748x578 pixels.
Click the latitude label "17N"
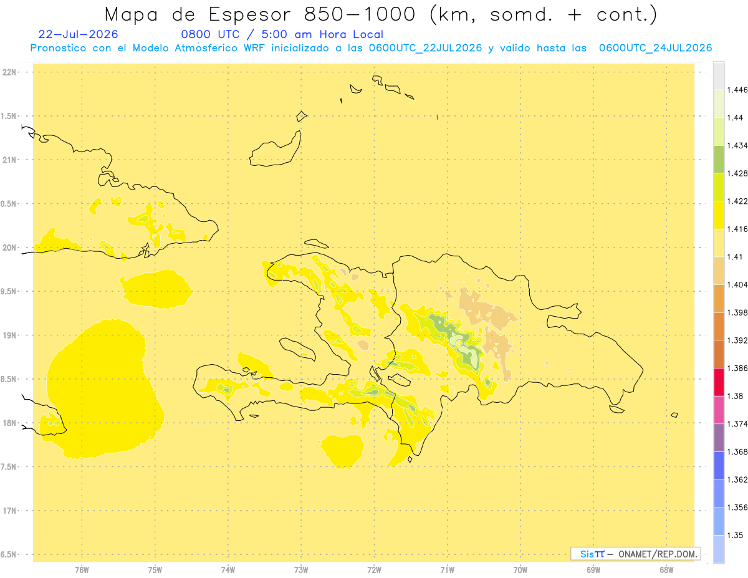[x=10, y=510]
